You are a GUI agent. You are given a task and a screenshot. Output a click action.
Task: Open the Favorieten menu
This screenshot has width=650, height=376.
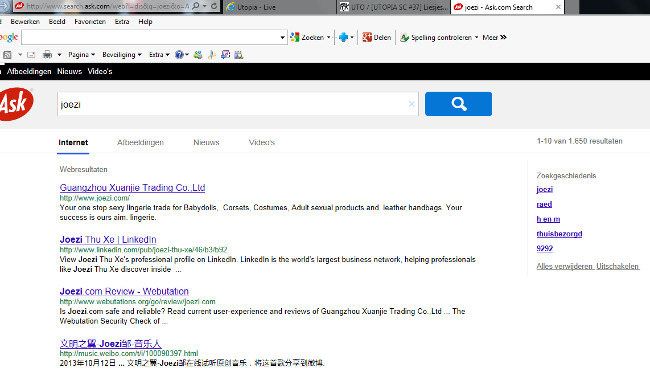(90, 22)
